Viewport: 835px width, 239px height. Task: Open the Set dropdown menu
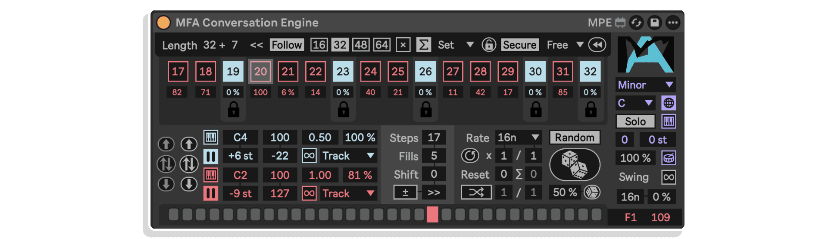click(x=455, y=45)
